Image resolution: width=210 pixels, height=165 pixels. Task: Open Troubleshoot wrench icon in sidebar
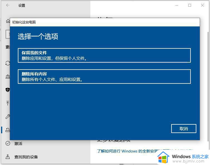tap(8, 117)
